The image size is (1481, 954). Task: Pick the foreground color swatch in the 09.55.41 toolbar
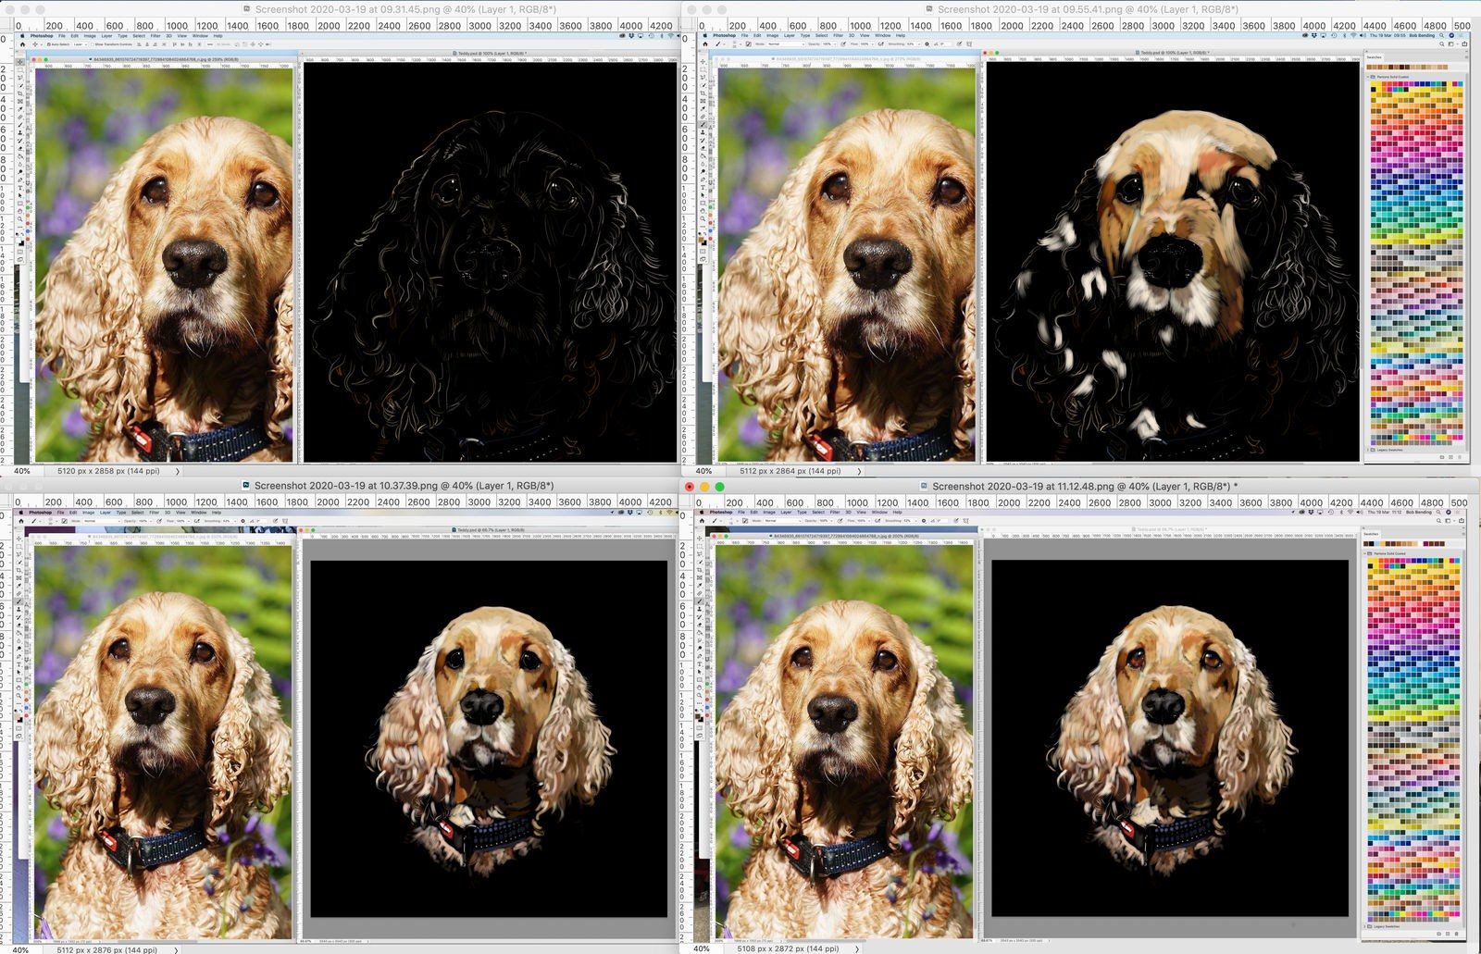702,240
